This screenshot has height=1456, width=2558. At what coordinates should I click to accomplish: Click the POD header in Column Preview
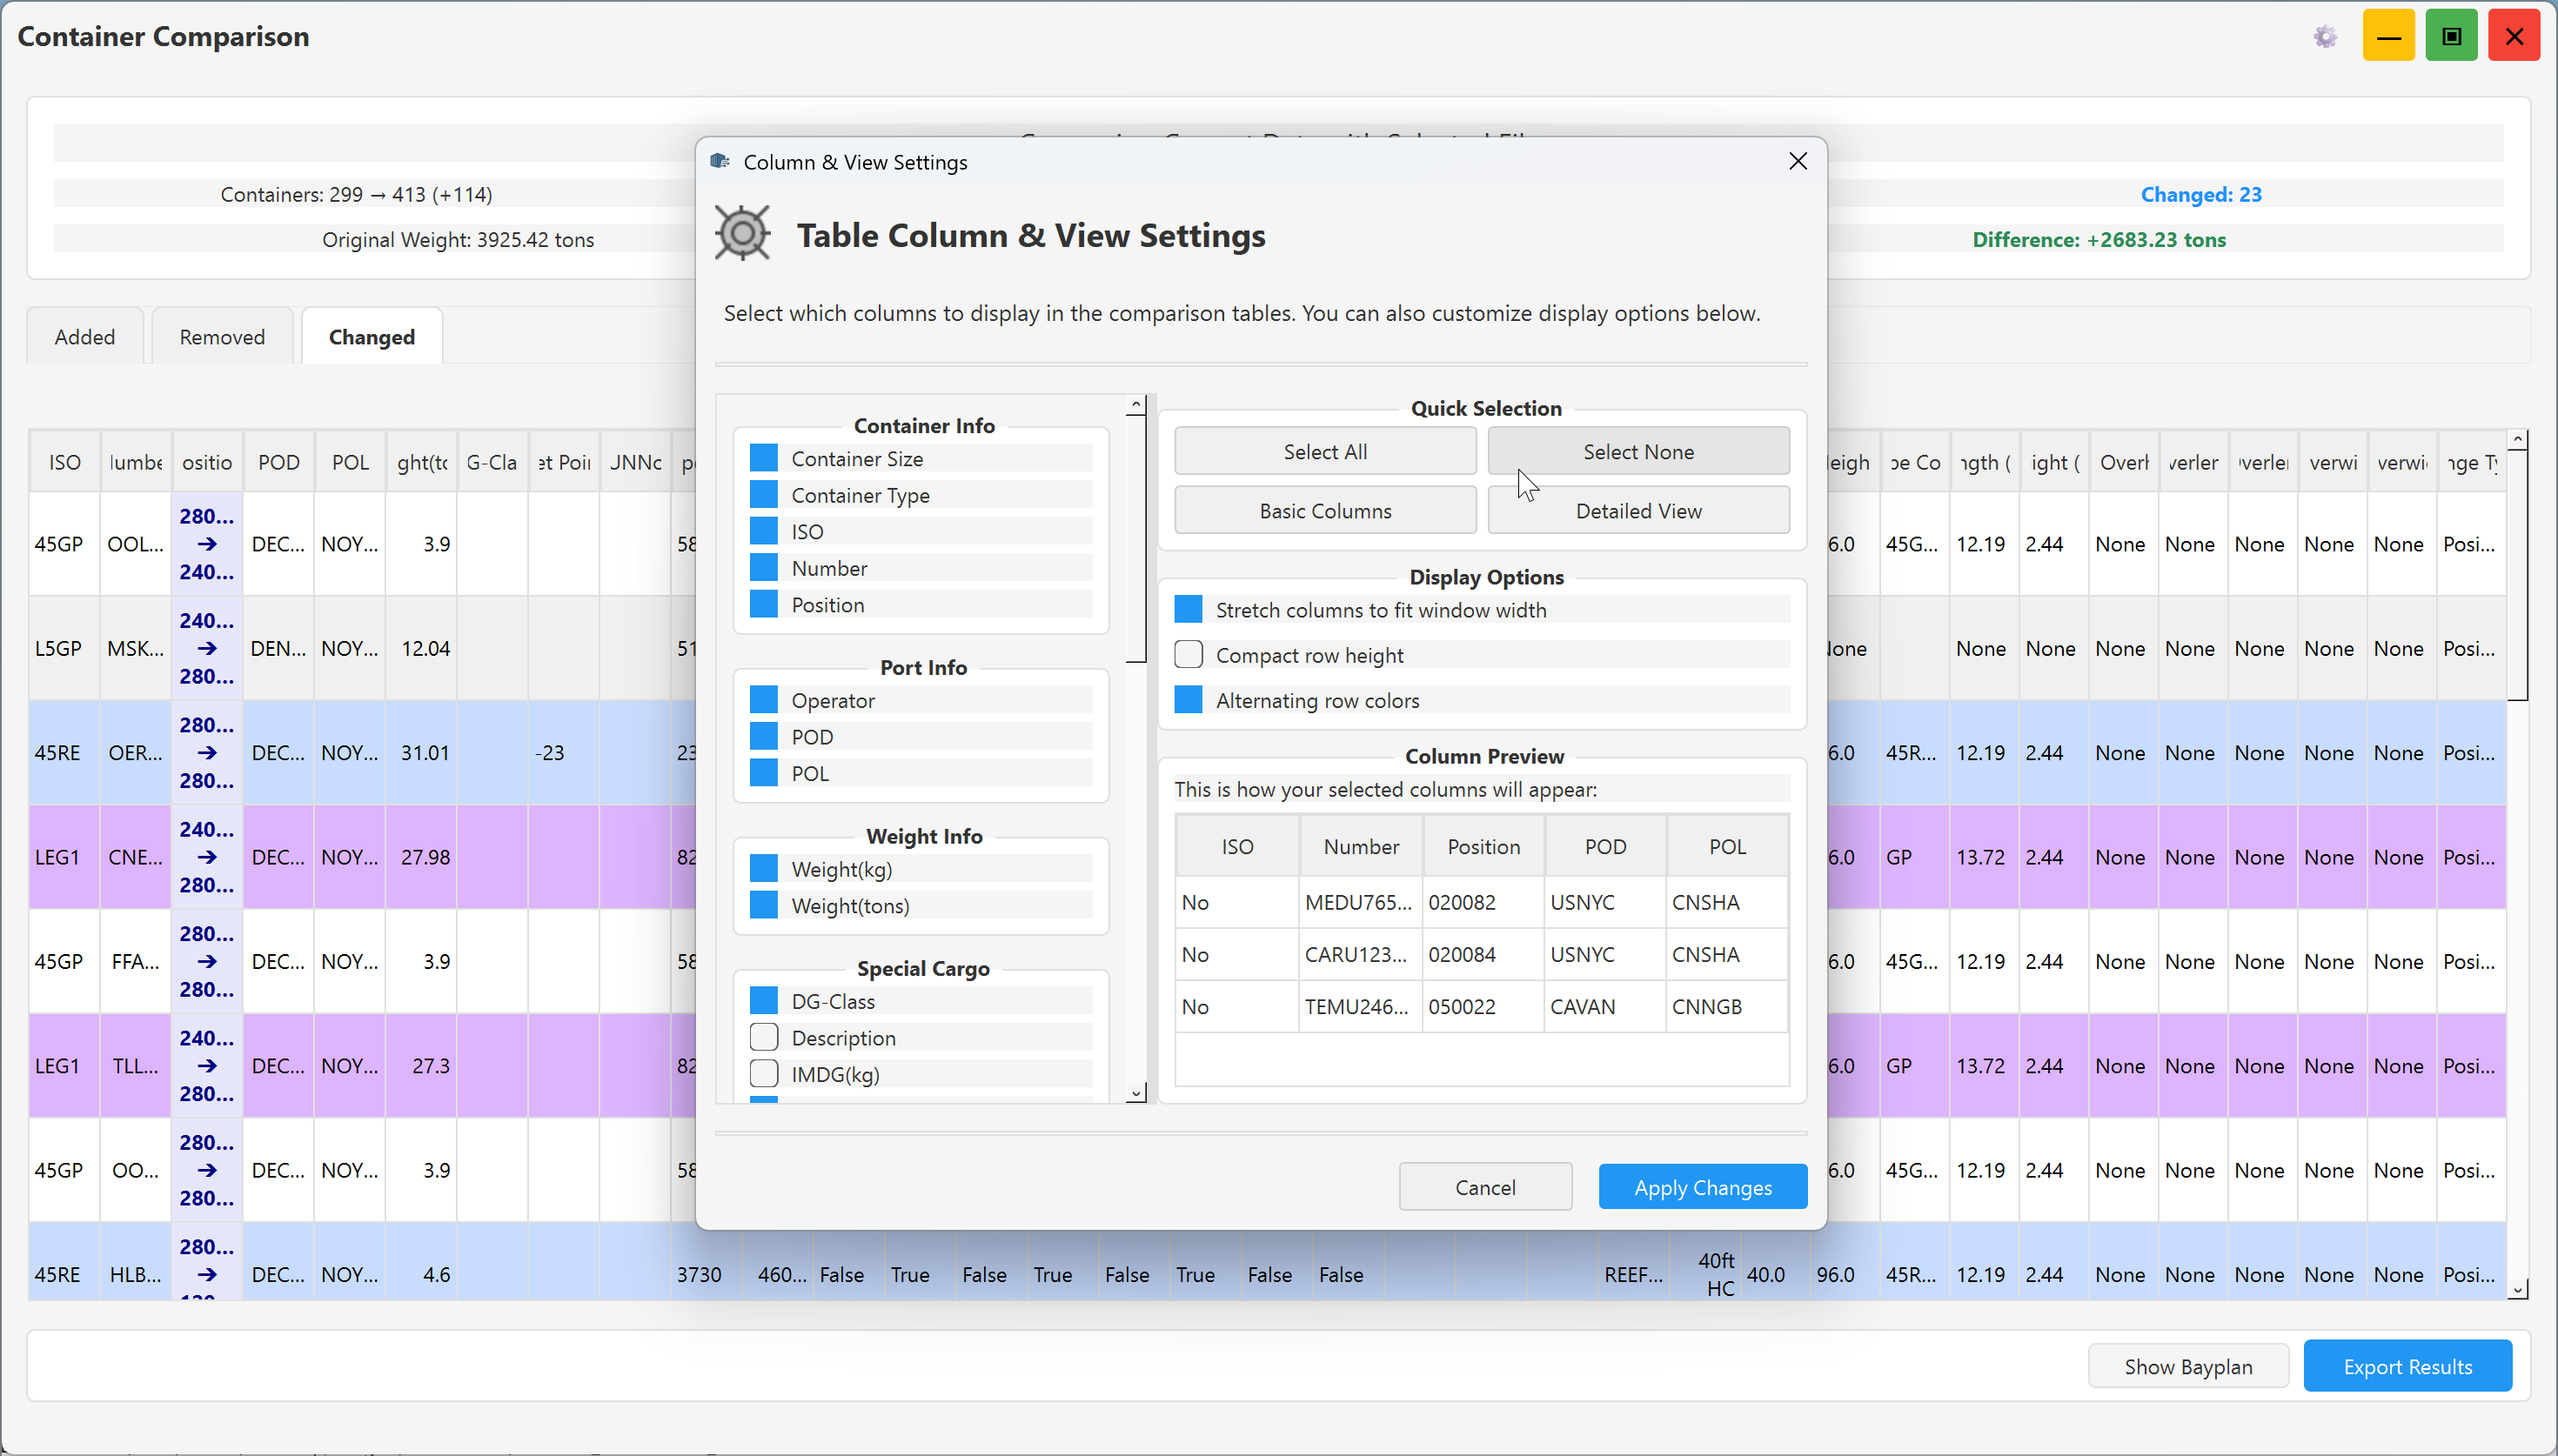click(x=1605, y=846)
